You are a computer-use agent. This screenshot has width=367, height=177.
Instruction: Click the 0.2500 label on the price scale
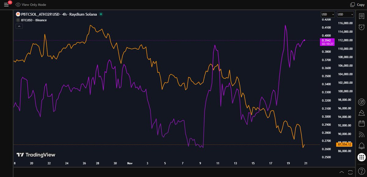click(x=326, y=157)
